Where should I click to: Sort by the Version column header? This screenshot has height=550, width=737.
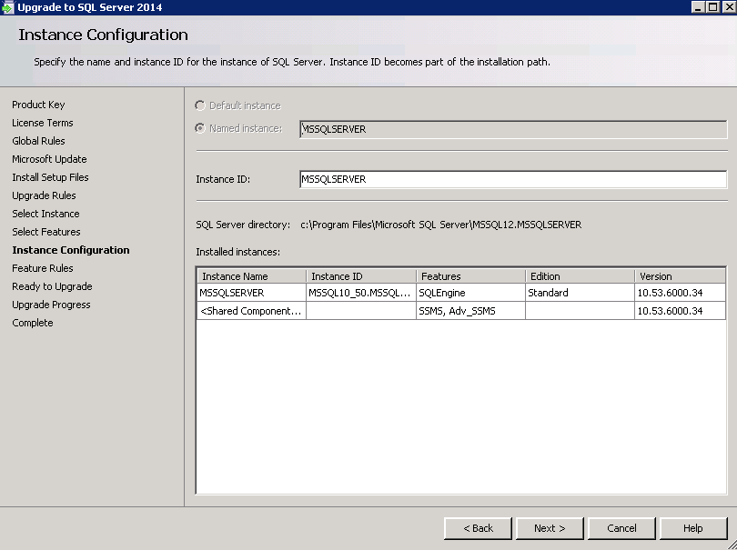tap(680, 276)
